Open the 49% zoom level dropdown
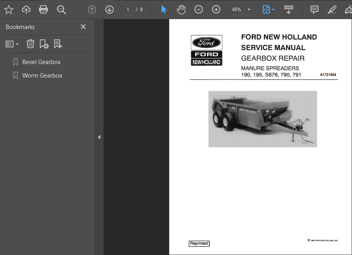352x255 pixels. pos(241,10)
